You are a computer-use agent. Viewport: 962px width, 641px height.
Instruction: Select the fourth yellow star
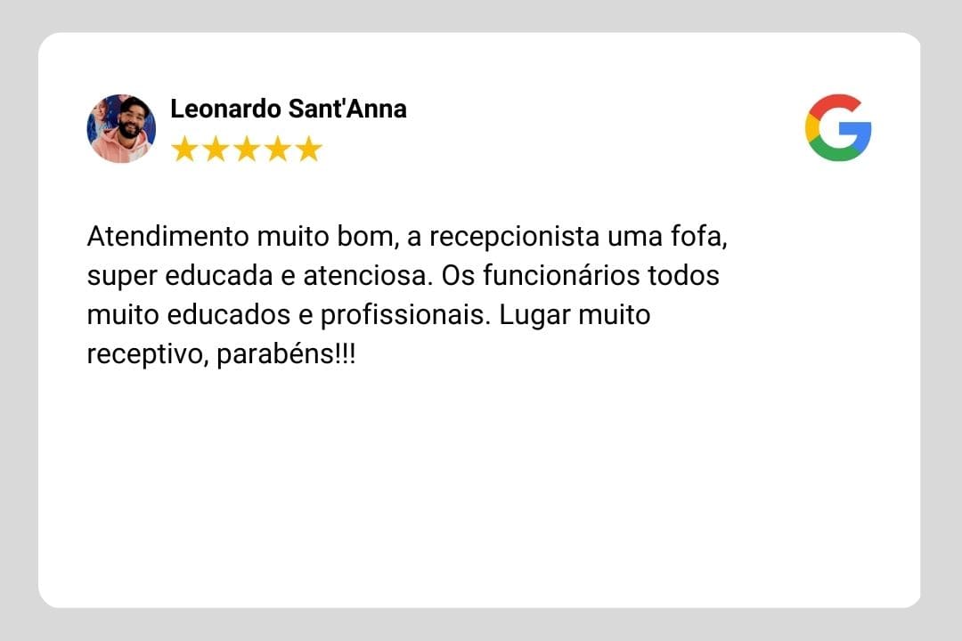click(x=278, y=149)
